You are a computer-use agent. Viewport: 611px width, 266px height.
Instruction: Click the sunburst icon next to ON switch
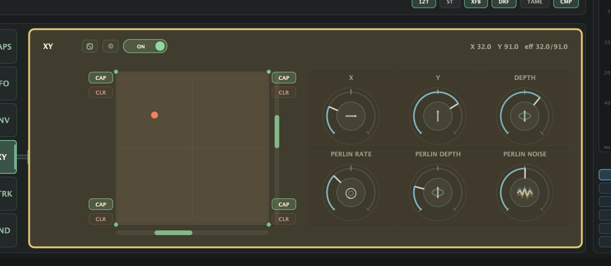(111, 47)
